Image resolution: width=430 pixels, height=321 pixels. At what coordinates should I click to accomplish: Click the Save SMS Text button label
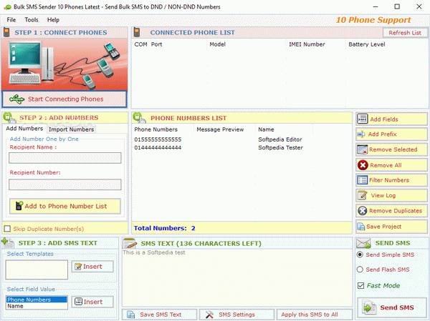pos(161,315)
